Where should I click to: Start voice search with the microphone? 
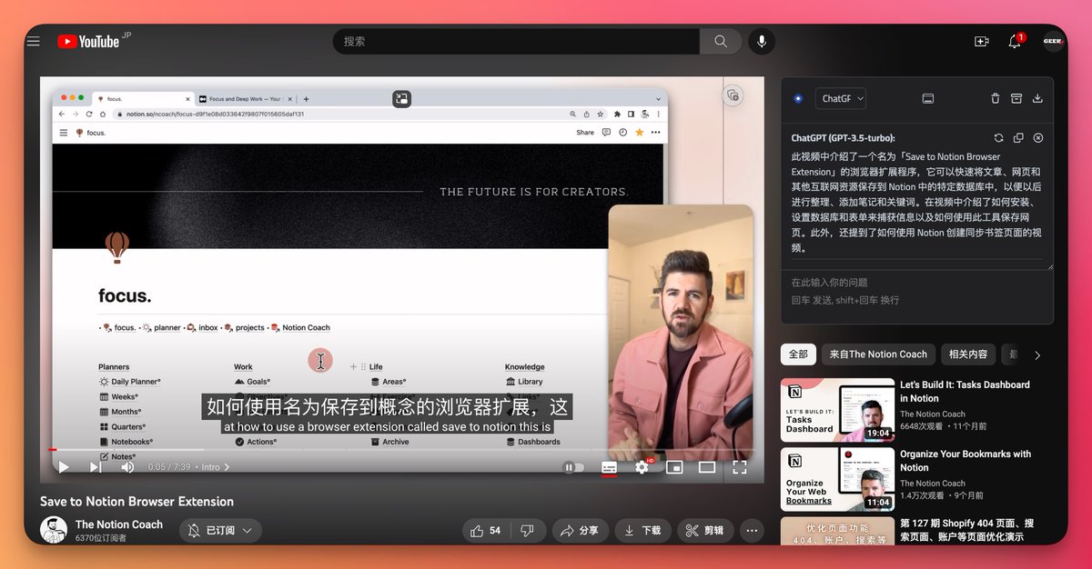point(762,41)
